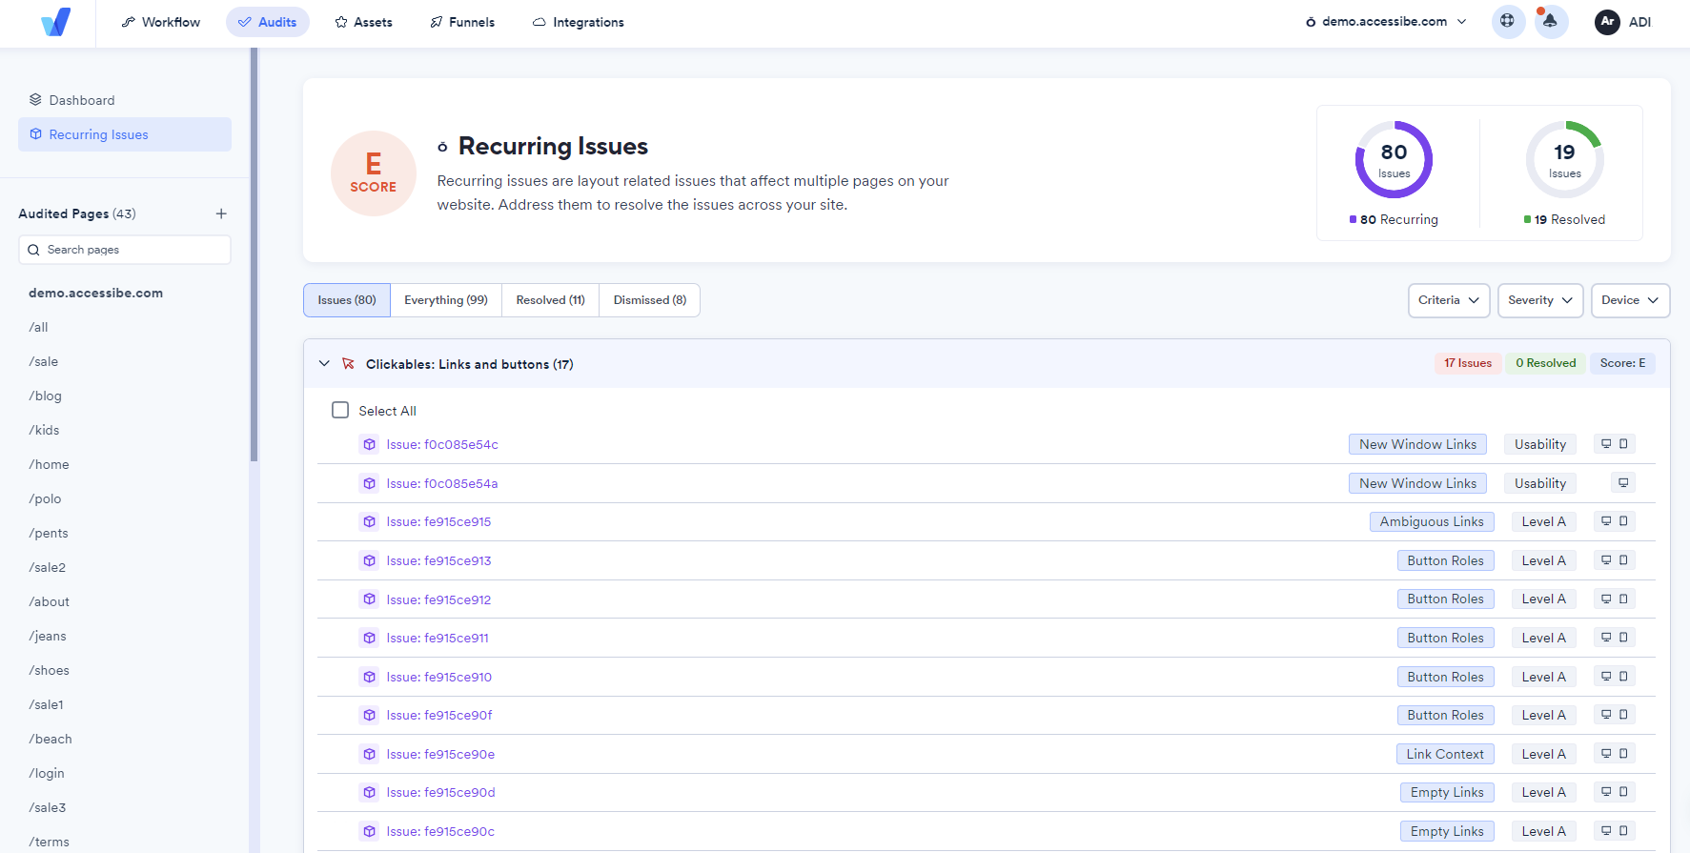1690x853 pixels.
Task: Click the cube icon for Issue fe915ce913
Action: [369, 560]
